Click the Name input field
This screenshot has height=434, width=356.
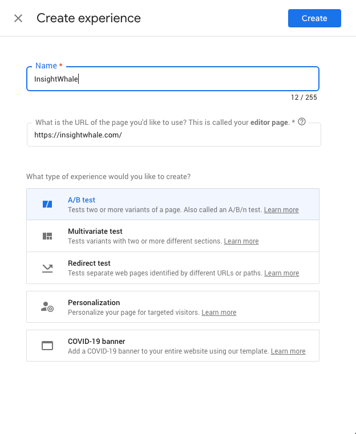[173, 79]
